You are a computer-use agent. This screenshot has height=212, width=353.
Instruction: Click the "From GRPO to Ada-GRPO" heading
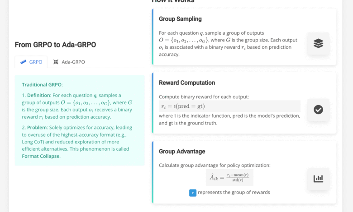click(55, 45)
